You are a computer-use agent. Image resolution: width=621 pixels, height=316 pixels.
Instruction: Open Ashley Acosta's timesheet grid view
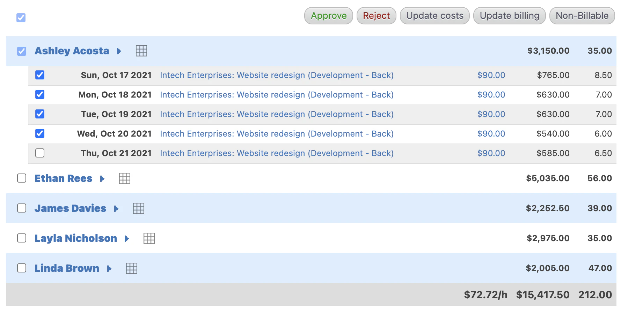[x=141, y=51]
